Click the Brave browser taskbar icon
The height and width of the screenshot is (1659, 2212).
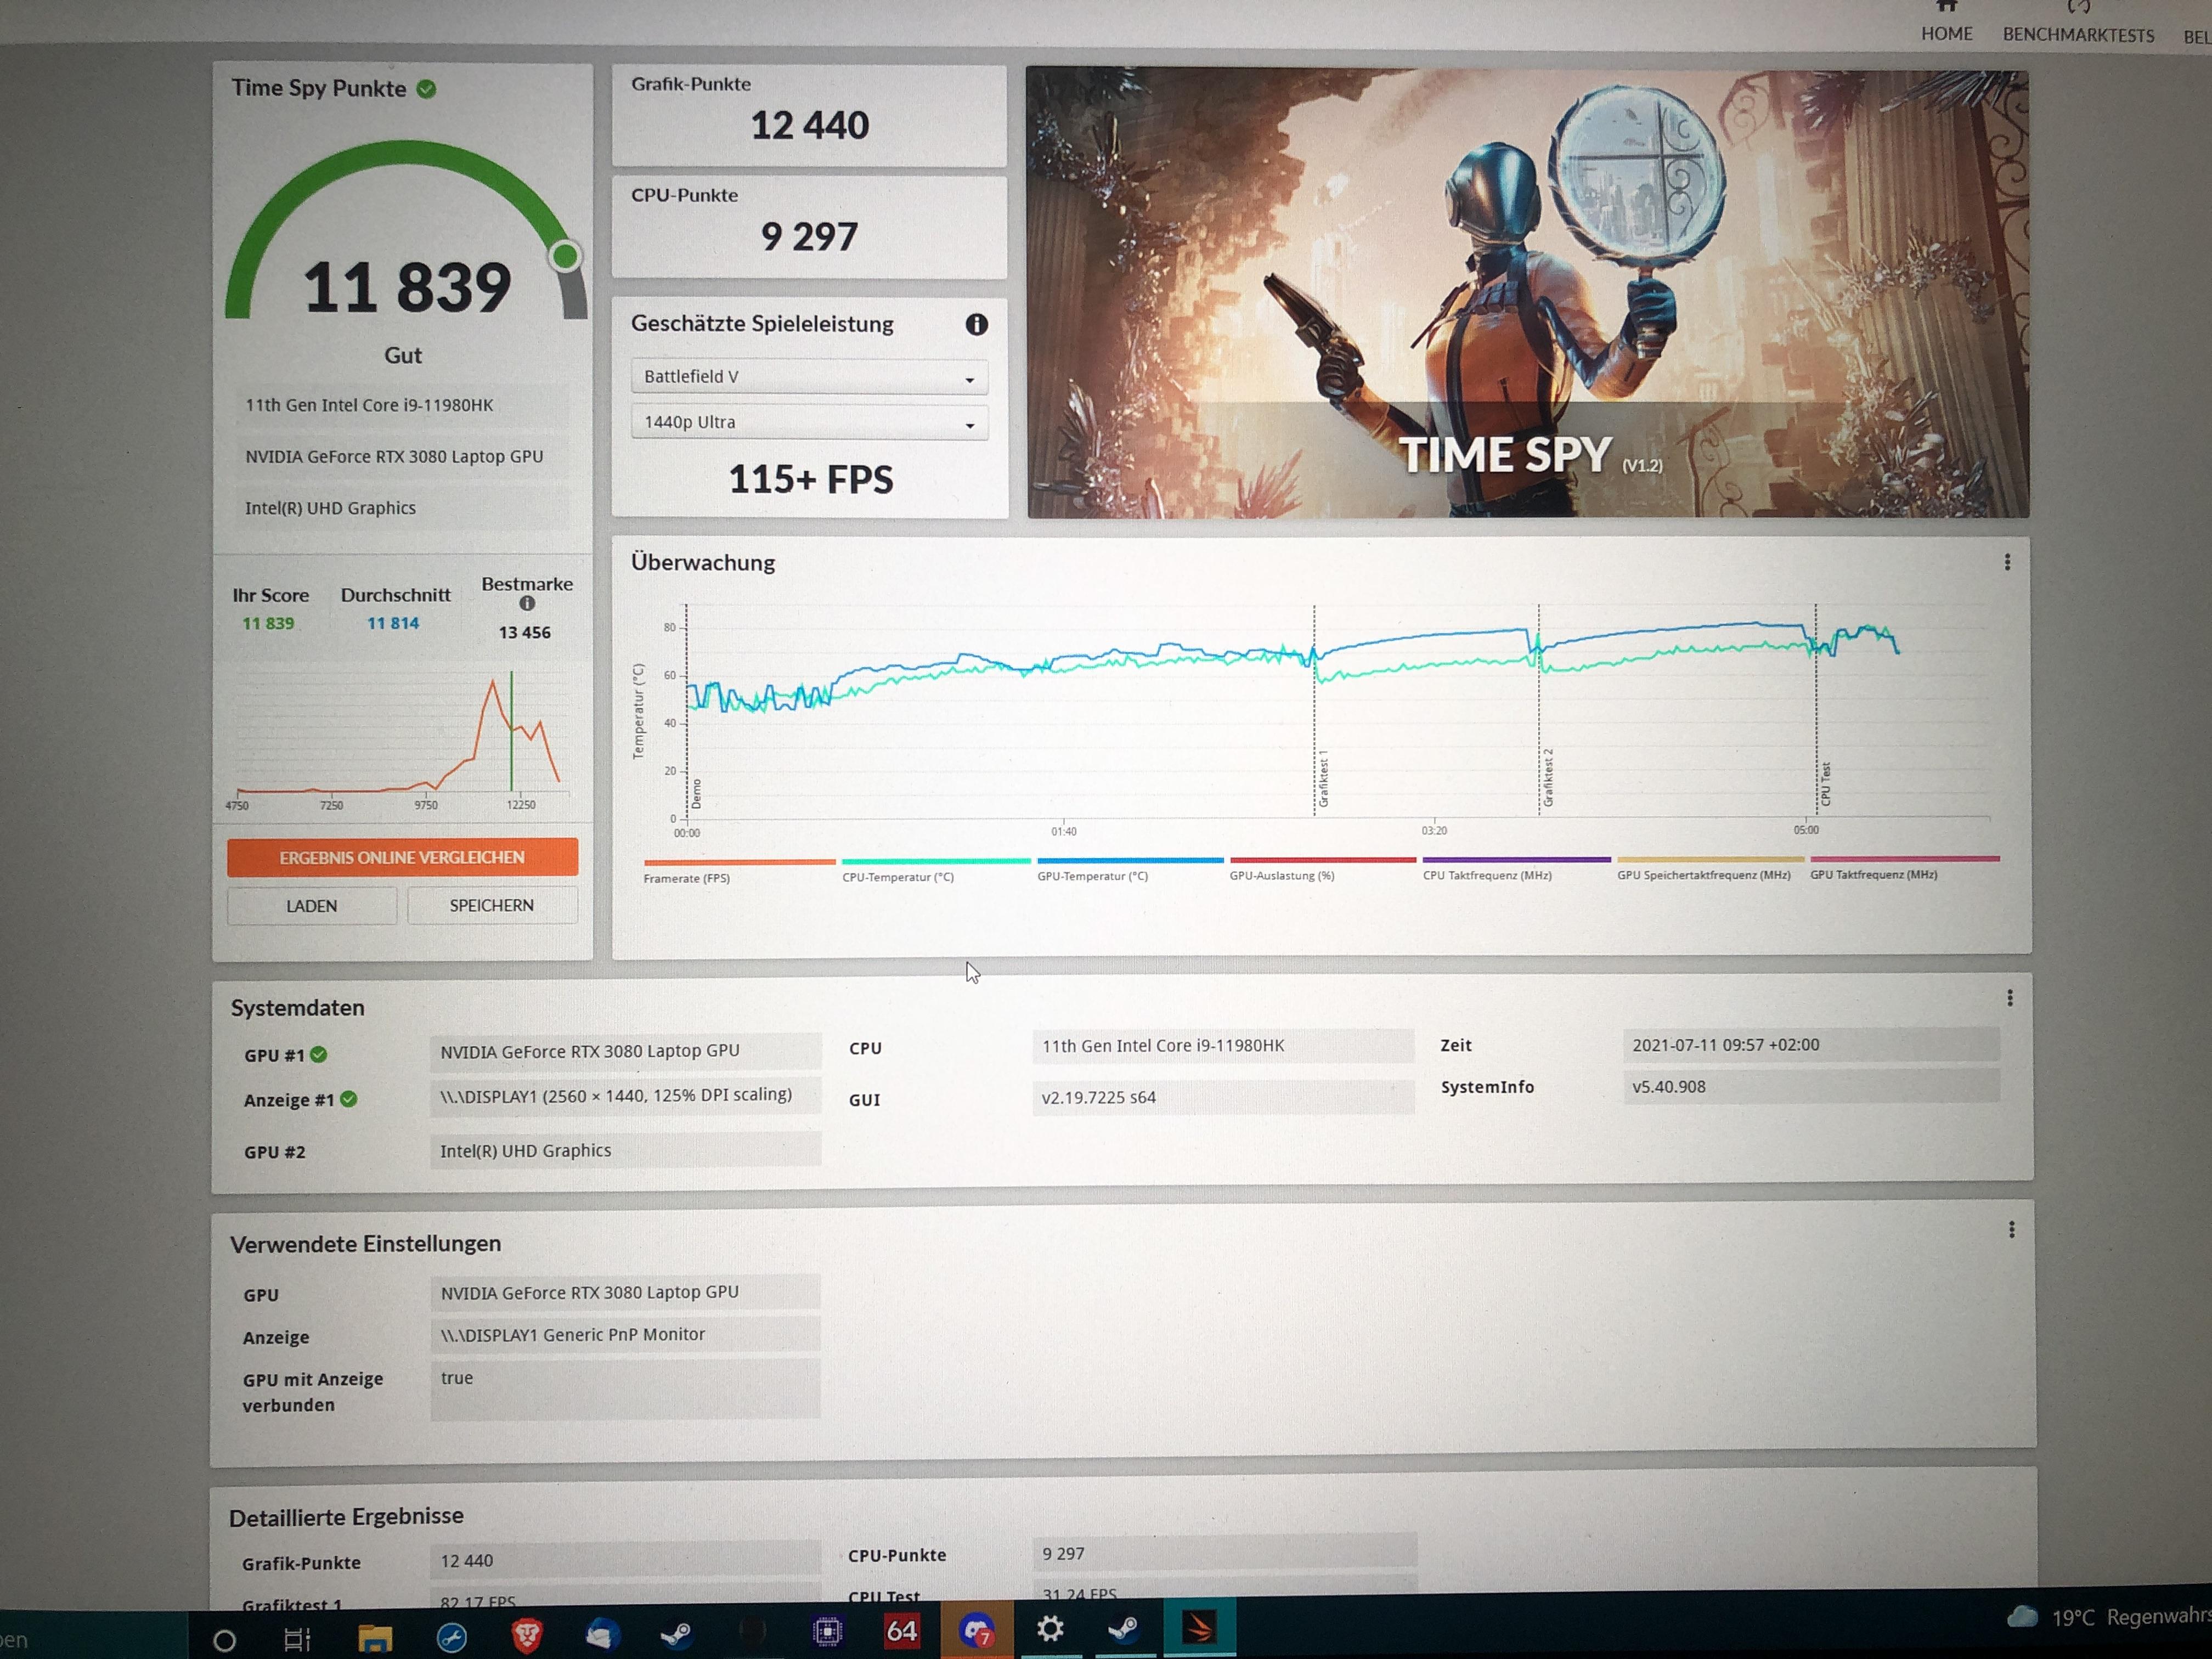[x=527, y=1634]
